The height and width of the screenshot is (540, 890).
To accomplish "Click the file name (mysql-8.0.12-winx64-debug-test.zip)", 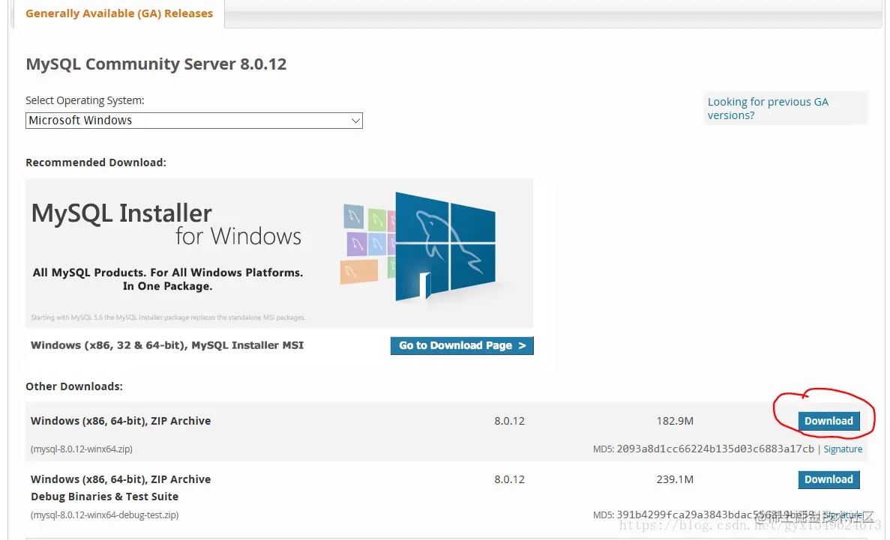I will [104, 515].
